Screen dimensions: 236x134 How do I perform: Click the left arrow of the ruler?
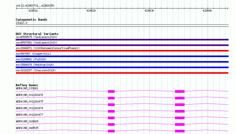16,8
